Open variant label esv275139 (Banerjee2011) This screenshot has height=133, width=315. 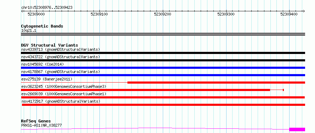click(x=47, y=79)
